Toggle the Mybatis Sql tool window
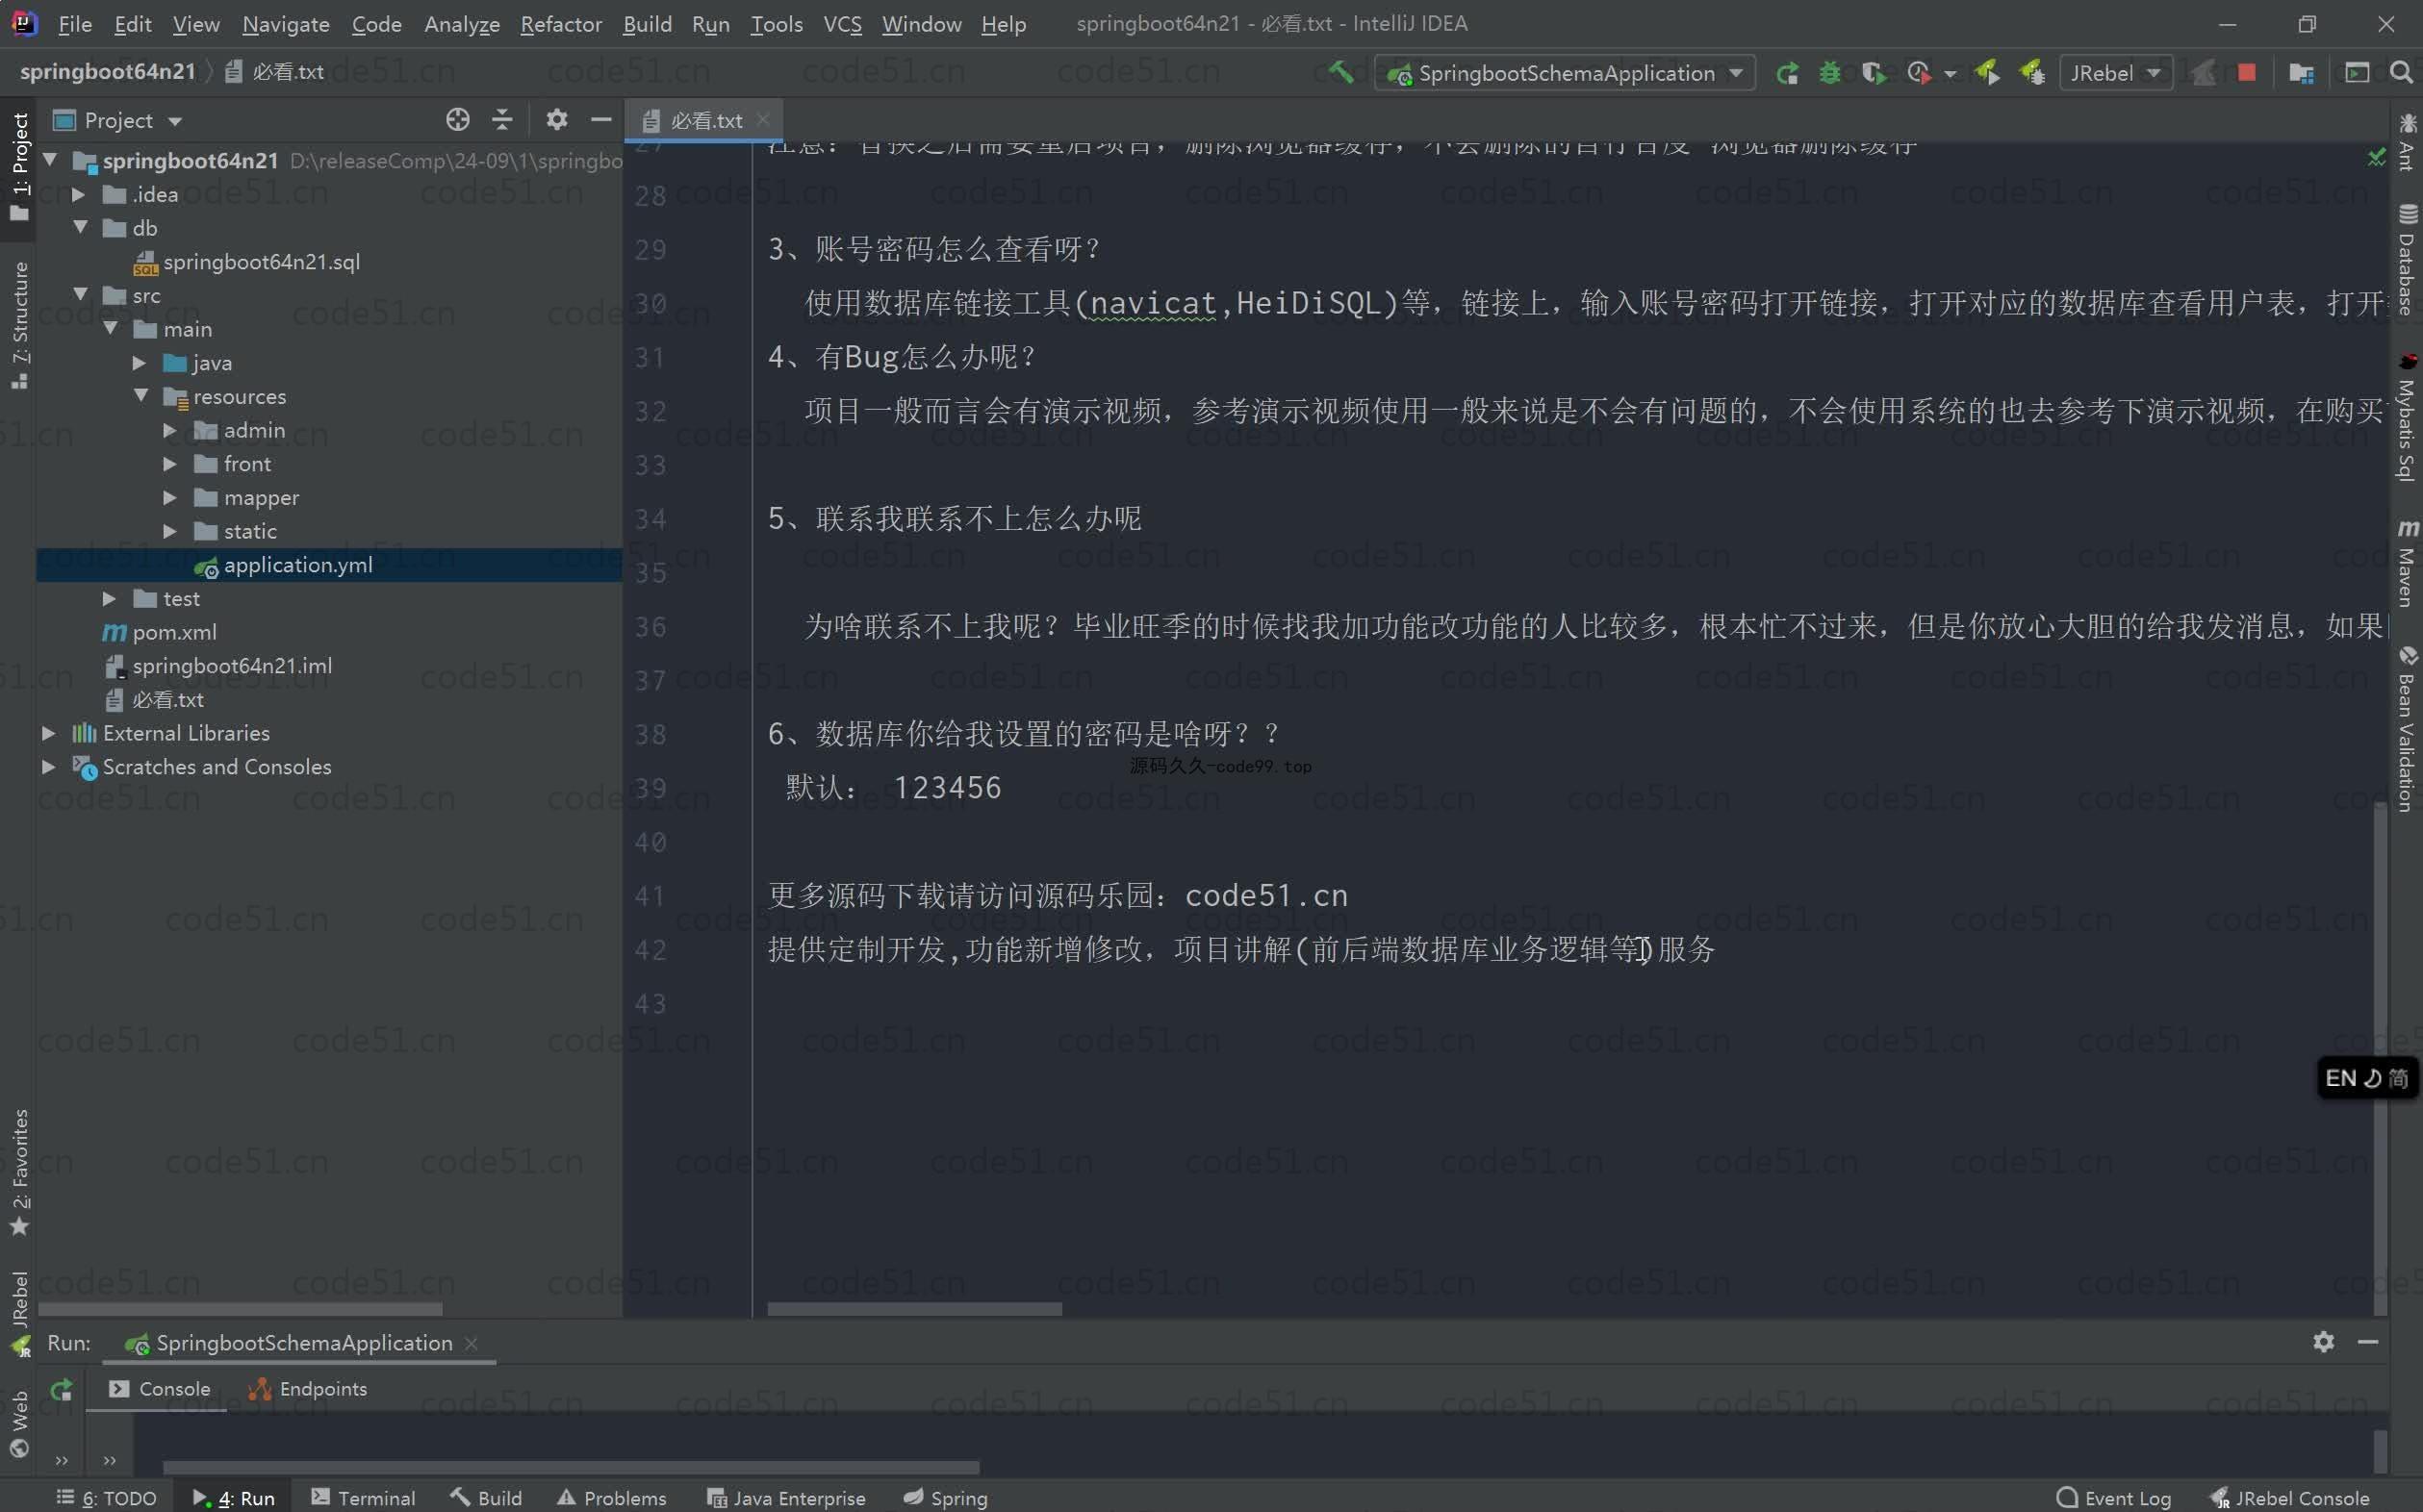Viewport: 2423px width, 1512px height. click(x=2406, y=416)
